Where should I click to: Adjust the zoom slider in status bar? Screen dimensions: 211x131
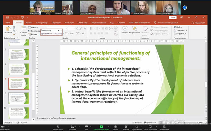coord(185,123)
